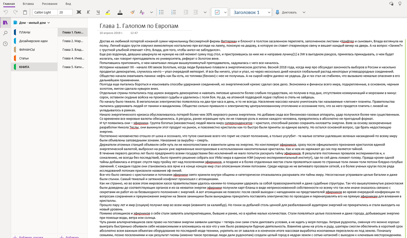This screenshot has width=407, height=238.
Task: Click the page date 10 апреля 2019 г.
Action: click(111, 33)
